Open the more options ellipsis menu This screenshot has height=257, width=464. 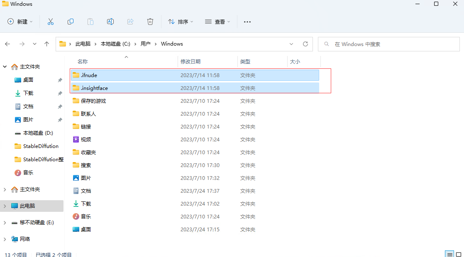tap(247, 22)
